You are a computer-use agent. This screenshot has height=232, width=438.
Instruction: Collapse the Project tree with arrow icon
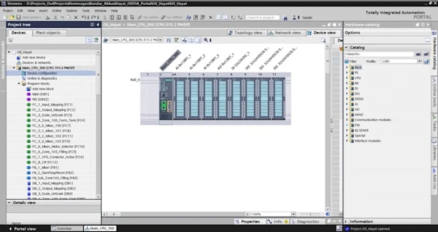(98, 24)
